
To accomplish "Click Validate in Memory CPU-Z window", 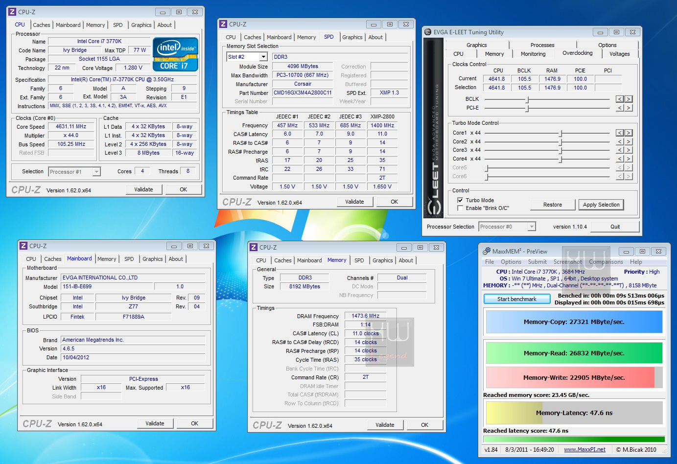I will point(385,425).
